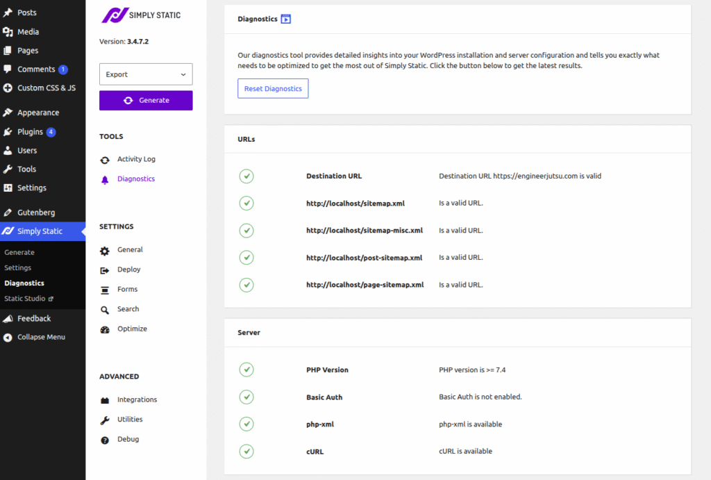Image resolution: width=711 pixels, height=480 pixels.
Task: Collapse the WordPress admin menu
Action: coord(41,337)
